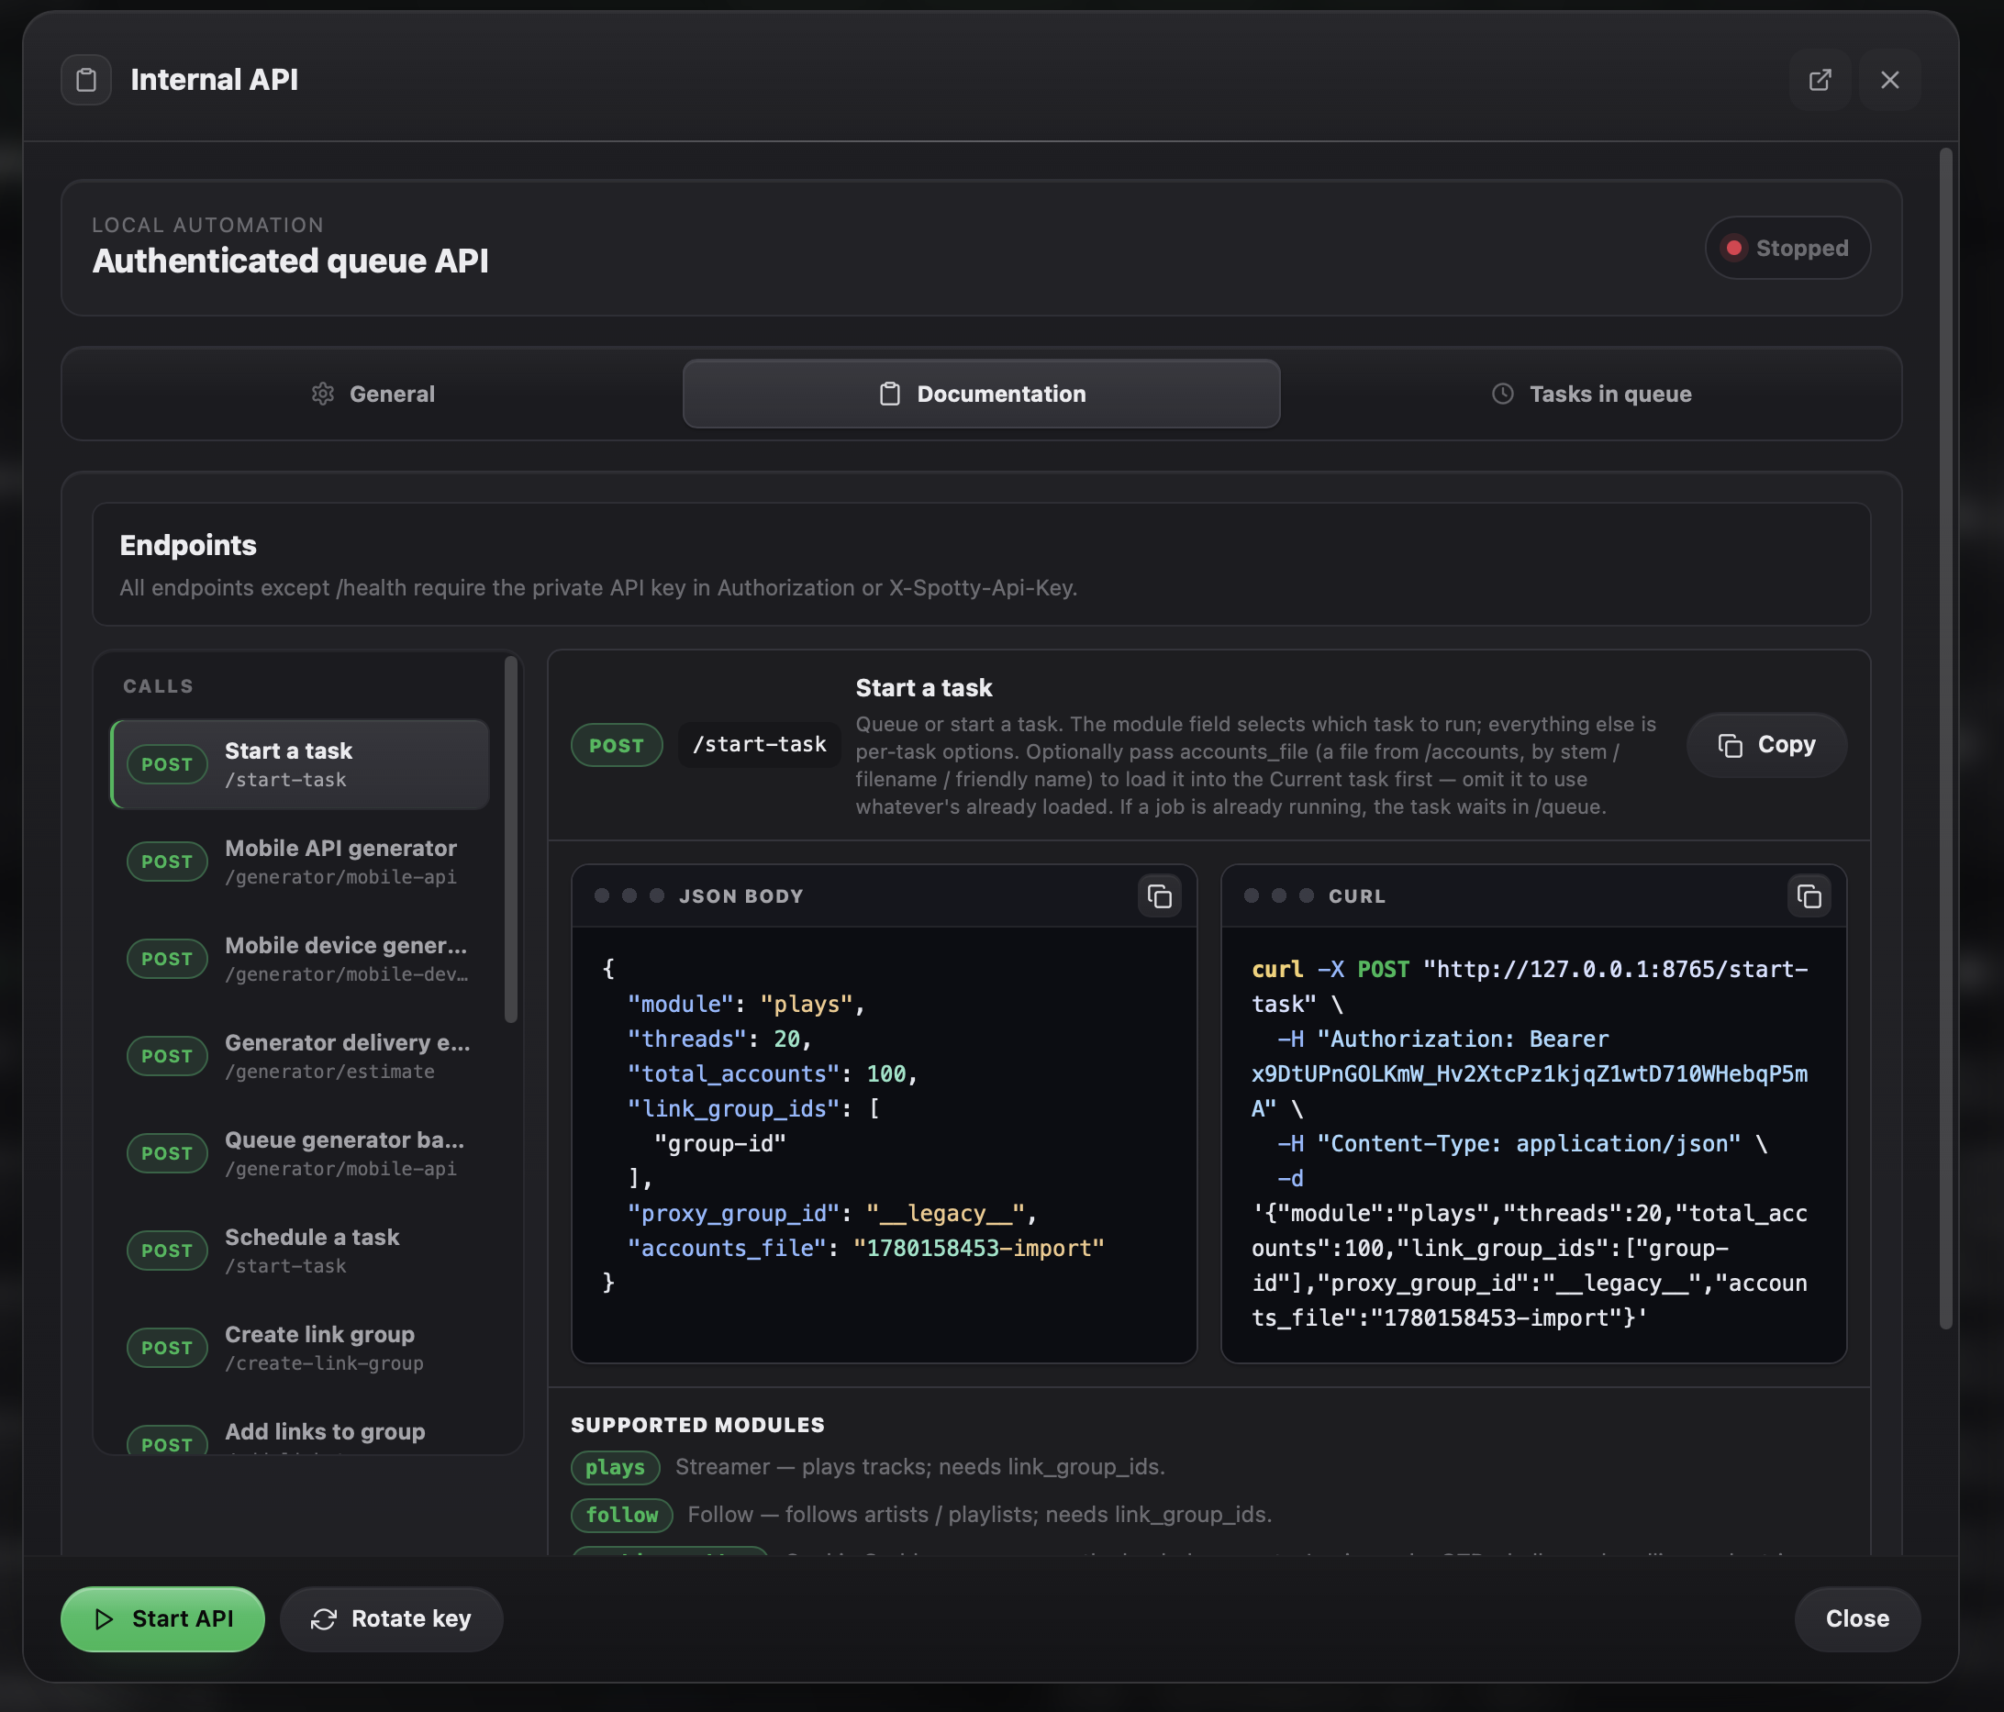Image resolution: width=2004 pixels, height=1712 pixels.
Task: Copy the JSON BODY code block
Action: pos(1159,896)
